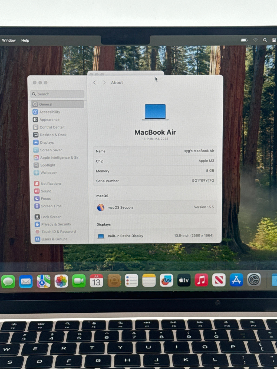This screenshot has height=369, width=277.
Task: Open the Messages app in the Dock
Action: click(8, 281)
